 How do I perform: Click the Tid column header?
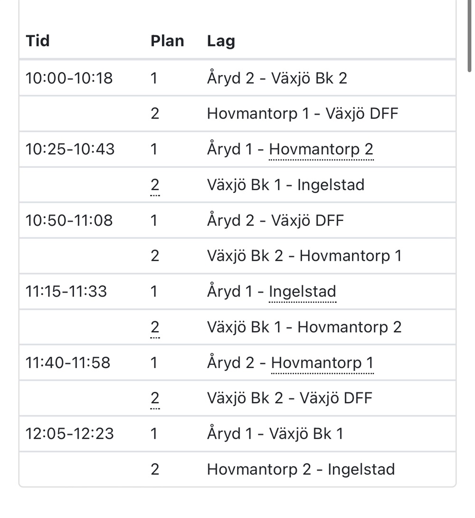(38, 41)
